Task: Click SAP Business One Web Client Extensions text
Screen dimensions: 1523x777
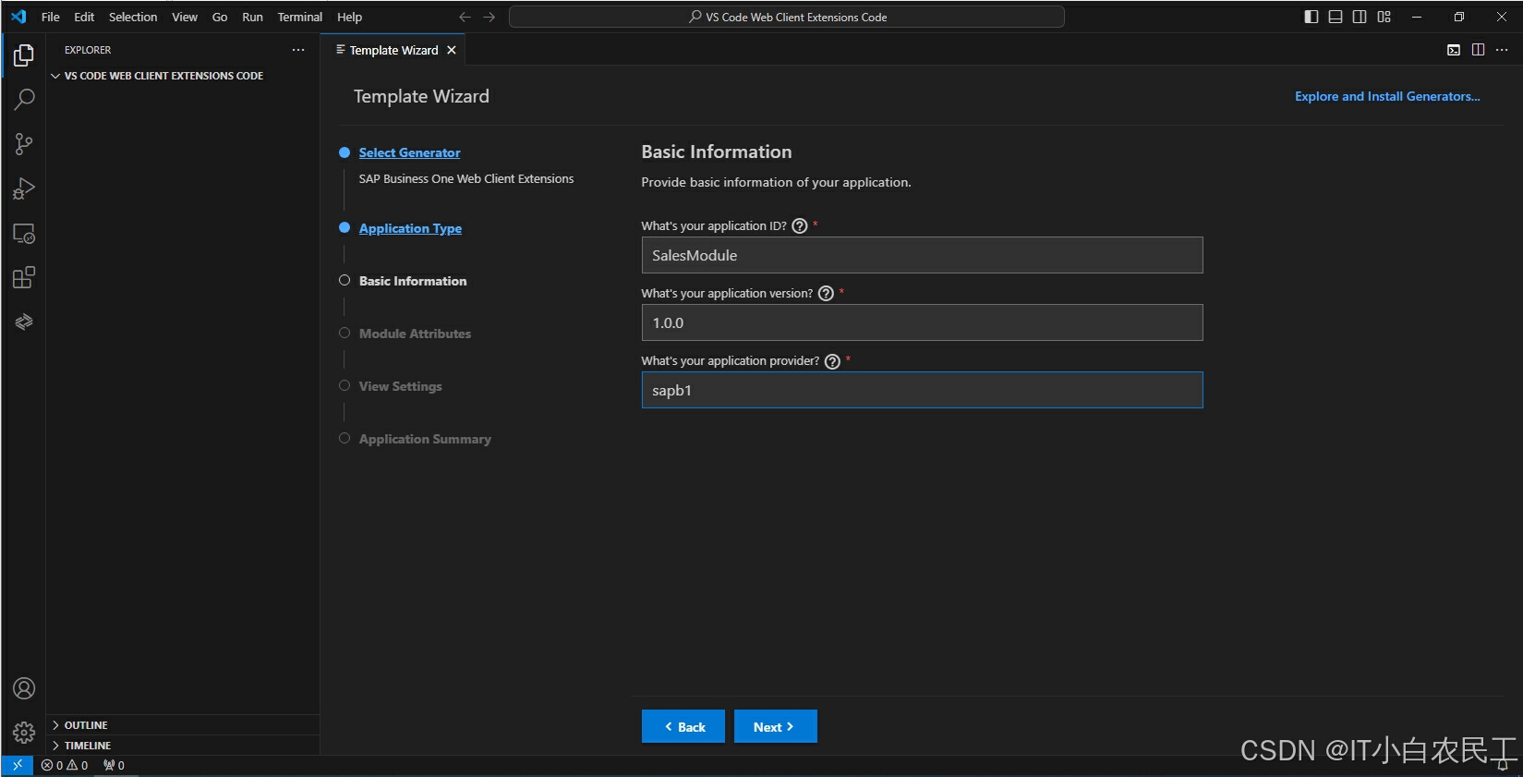Action: pos(466,179)
